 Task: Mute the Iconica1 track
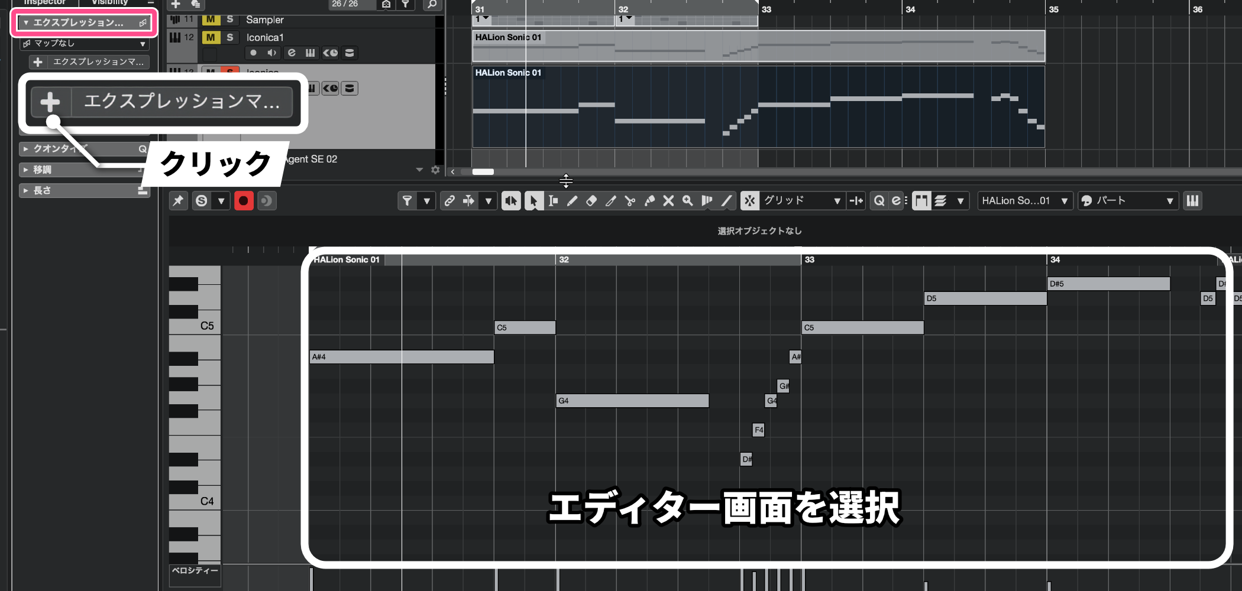pos(211,37)
